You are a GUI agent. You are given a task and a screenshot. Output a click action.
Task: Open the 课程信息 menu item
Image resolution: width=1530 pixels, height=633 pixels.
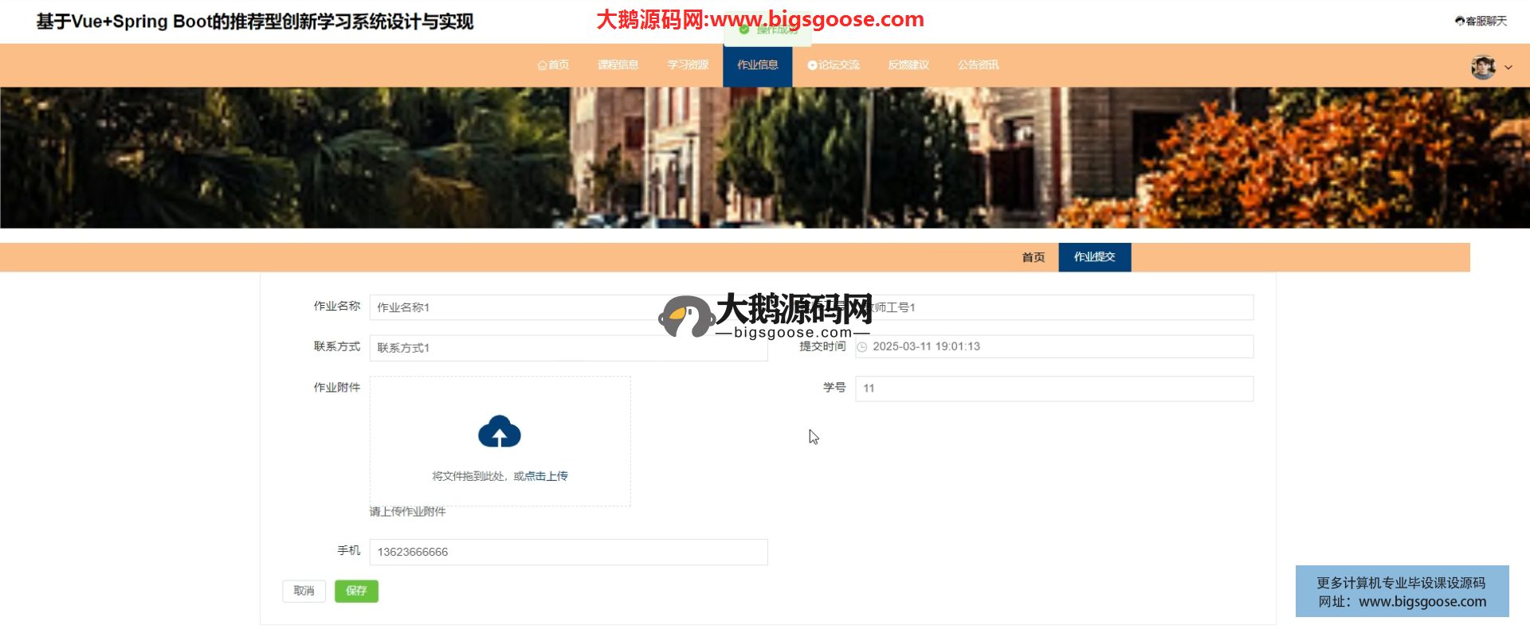click(x=618, y=65)
